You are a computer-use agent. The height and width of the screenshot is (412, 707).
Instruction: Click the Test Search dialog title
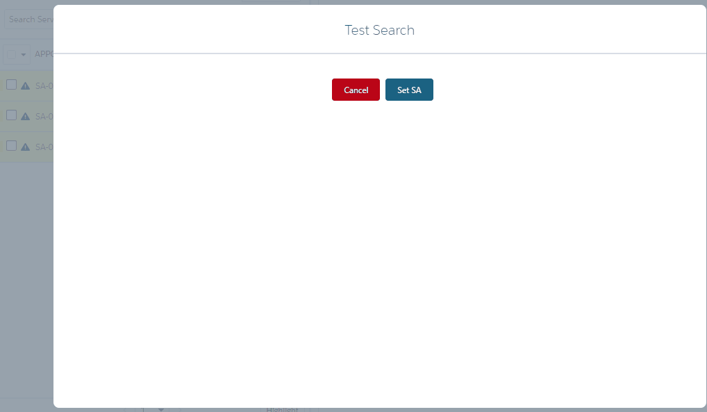[x=379, y=30]
